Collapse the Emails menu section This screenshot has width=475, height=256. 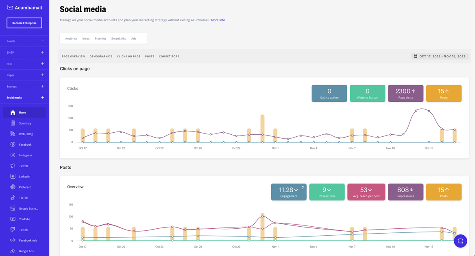(42, 41)
